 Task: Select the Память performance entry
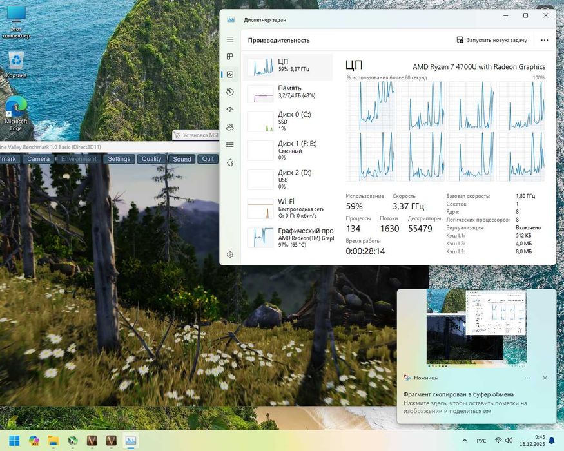pos(288,93)
